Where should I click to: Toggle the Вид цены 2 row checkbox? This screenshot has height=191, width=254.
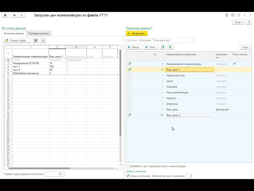click(129, 115)
